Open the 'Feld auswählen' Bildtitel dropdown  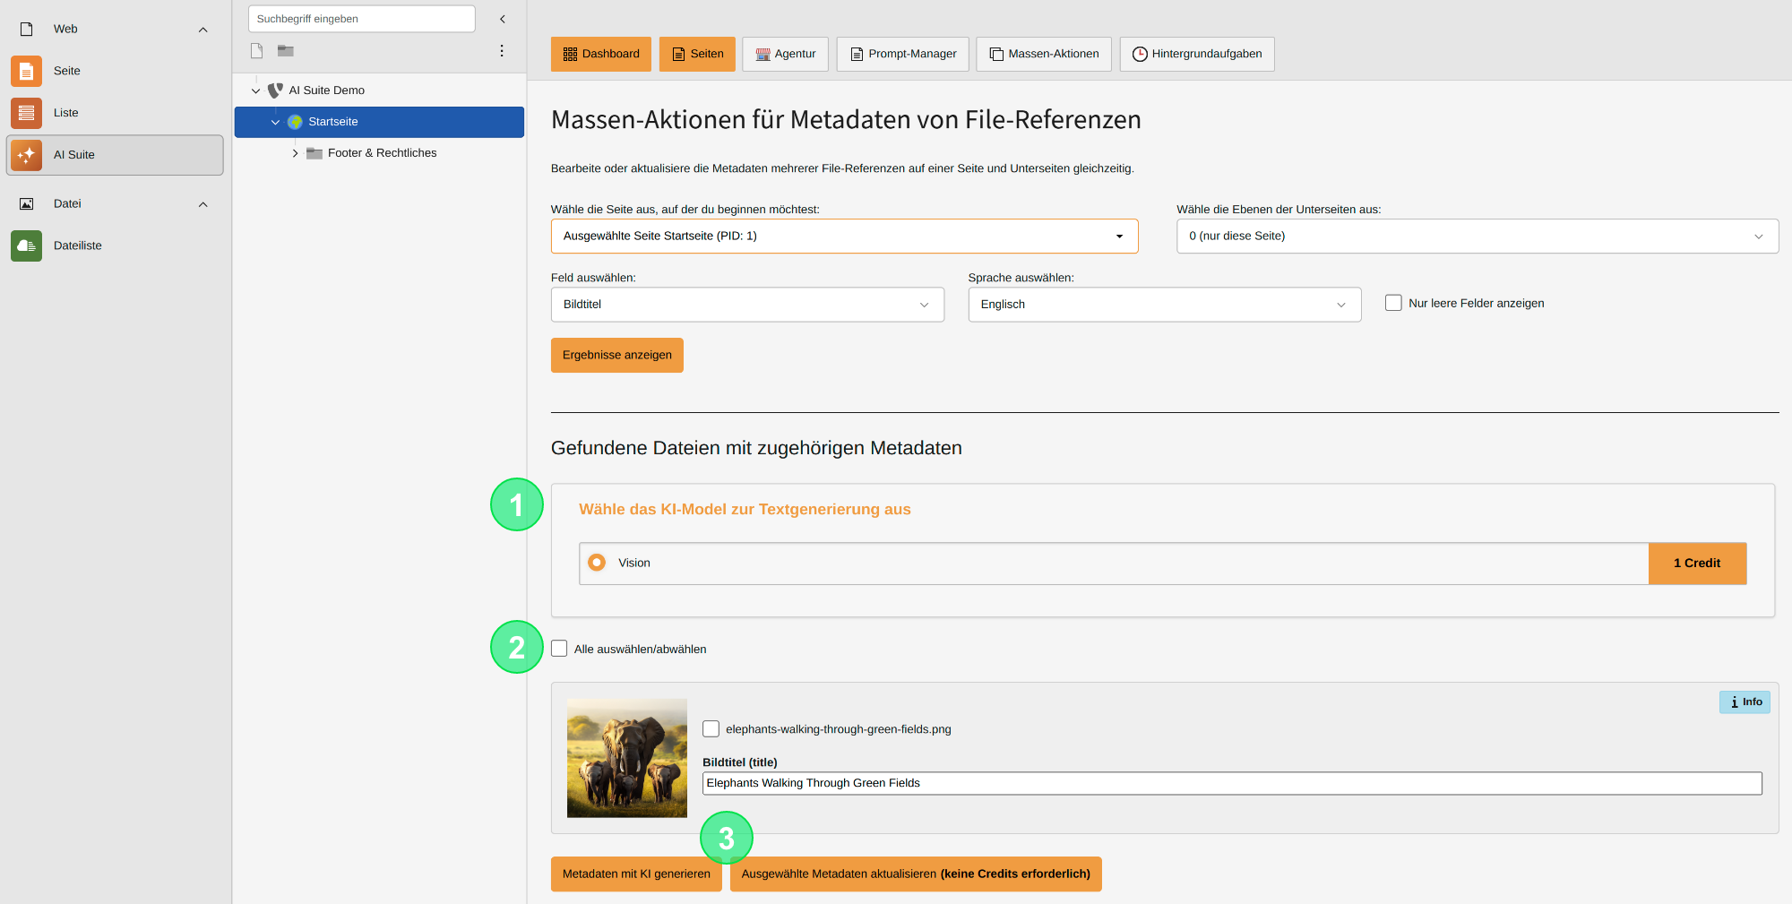[747, 305]
